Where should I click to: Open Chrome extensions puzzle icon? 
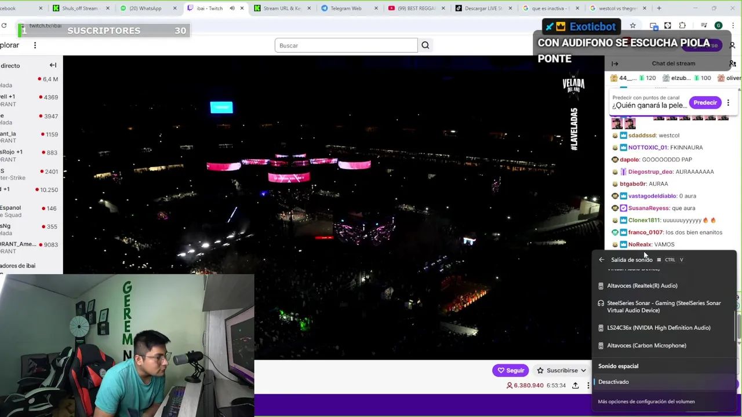682,25
